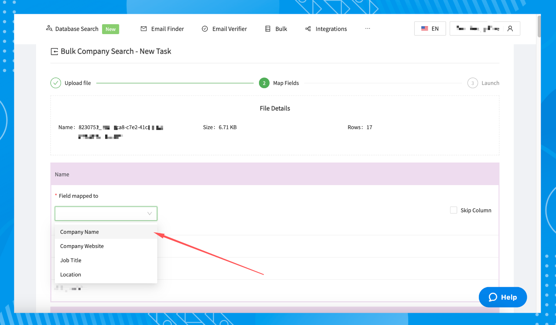Viewport: 556px width, 325px height.
Task: Click the Map Fields step 2 indicator
Action: (264, 83)
